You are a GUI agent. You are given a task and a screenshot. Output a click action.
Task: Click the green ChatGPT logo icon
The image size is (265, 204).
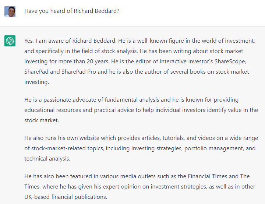tap(10, 41)
